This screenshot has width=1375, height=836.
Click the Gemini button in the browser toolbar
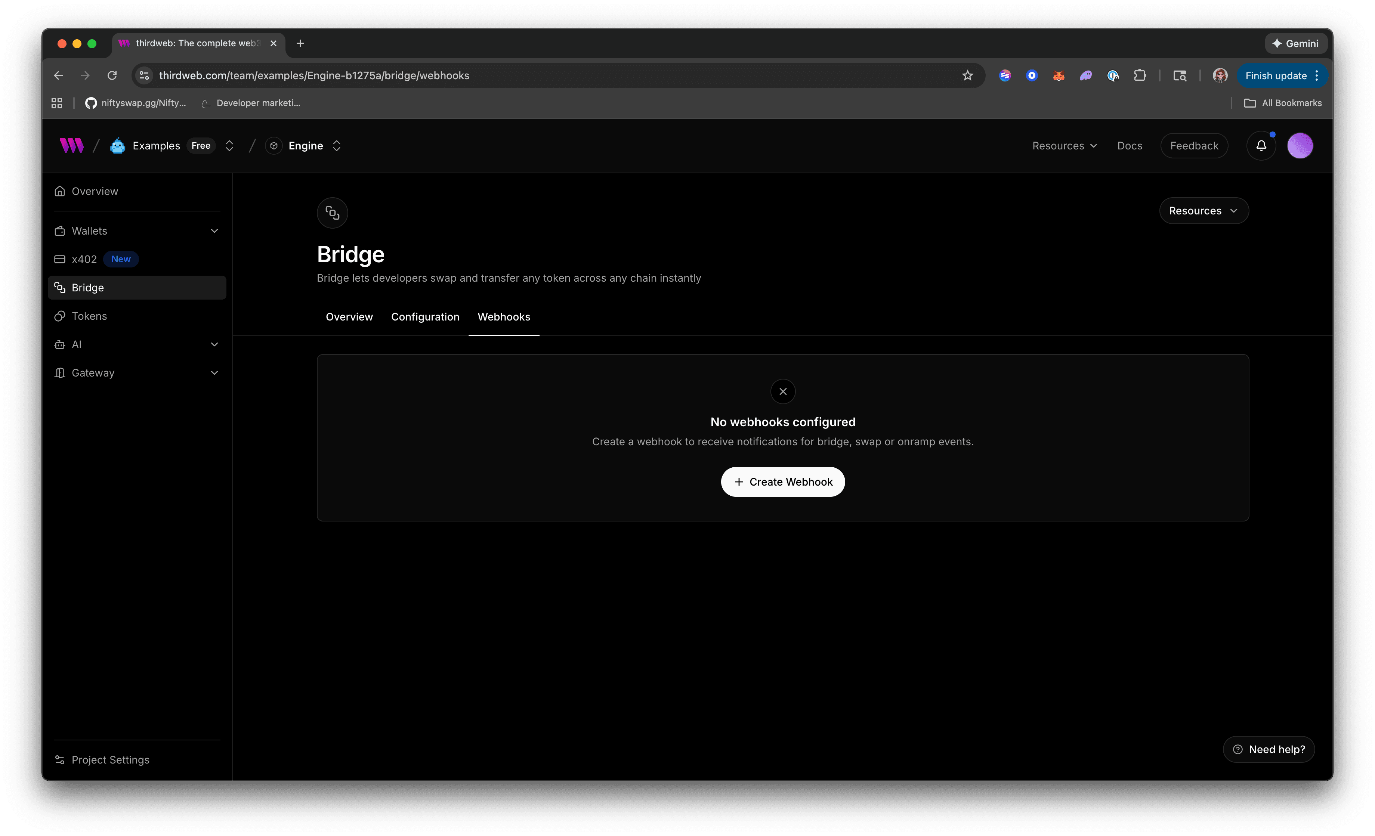(1296, 43)
